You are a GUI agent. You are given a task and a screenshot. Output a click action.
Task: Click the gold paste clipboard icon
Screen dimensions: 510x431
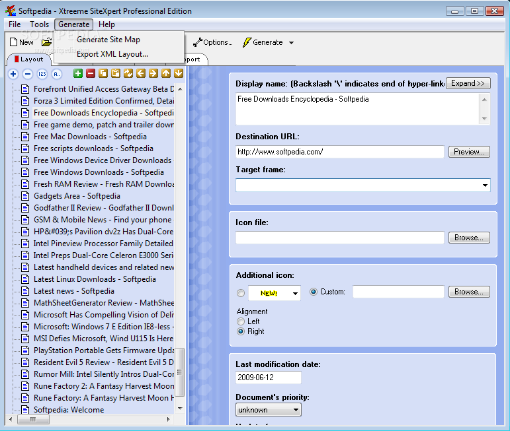point(116,73)
